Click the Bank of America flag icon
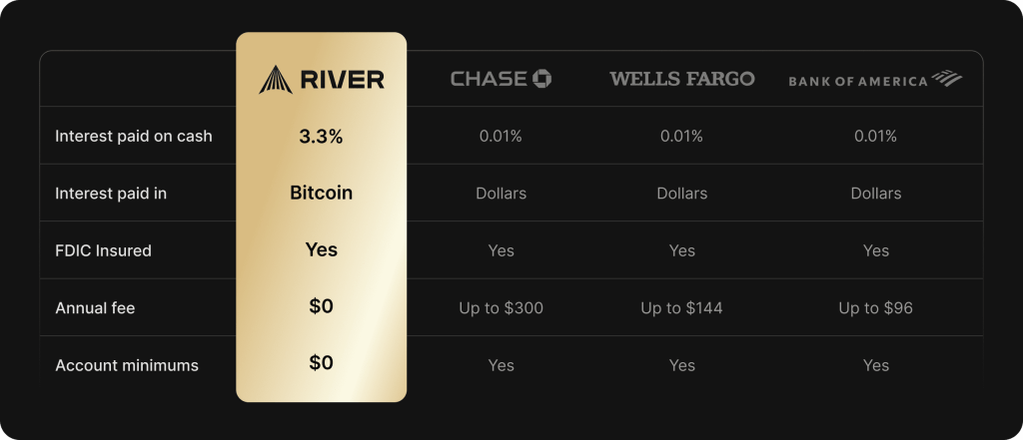This screenshot has height=440, width=1023. click(x=946, y=79)
